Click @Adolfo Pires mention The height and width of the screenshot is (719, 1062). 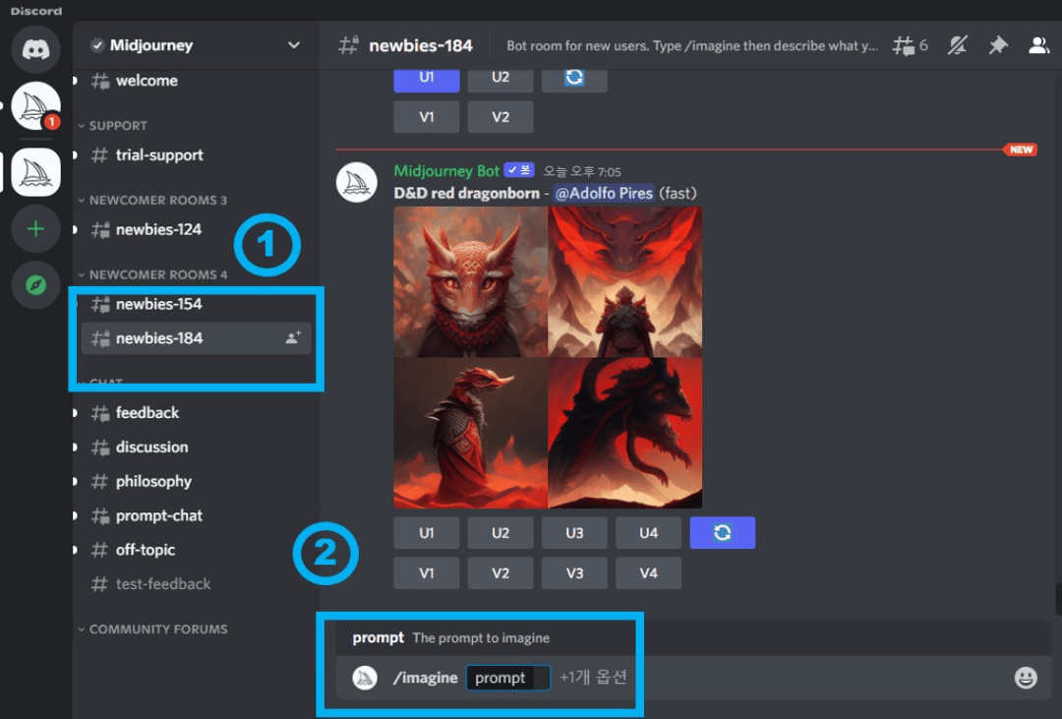(604, 193)
